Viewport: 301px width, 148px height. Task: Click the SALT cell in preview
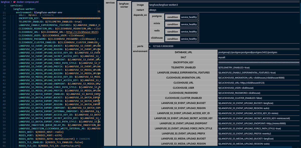coord(183,57)
